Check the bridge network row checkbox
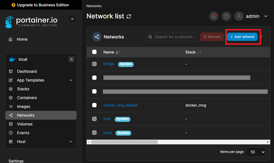This screenshot has height=163, width=274. (94, 64)
